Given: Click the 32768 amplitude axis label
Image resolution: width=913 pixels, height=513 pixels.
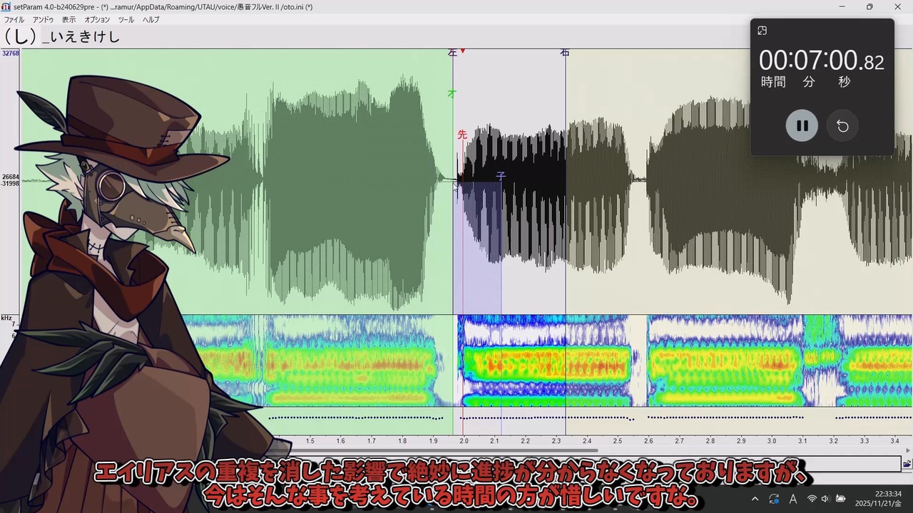Looking at the screenshot, I should 10,53.
